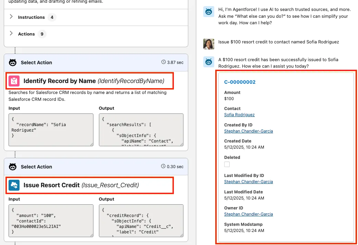
Task: Click the user avatar photo in the chat
Action: tap(209, 44)
